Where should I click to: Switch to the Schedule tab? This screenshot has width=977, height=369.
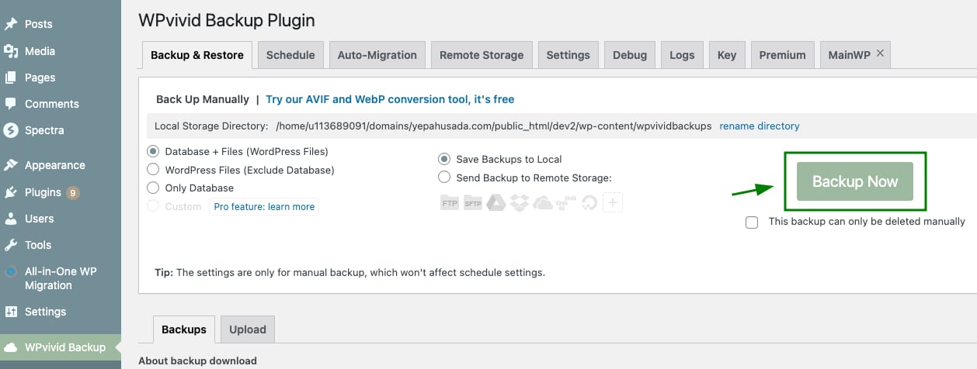point(290,55)
